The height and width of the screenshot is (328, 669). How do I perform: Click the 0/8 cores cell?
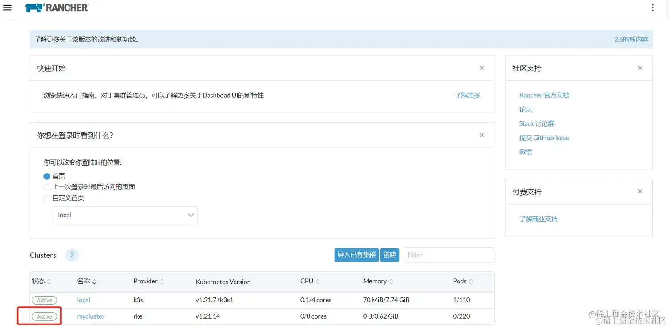point(313,316)
